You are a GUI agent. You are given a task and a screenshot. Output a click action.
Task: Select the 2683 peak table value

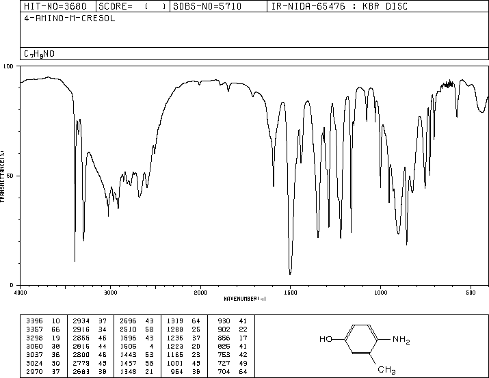tap(81, 371)
